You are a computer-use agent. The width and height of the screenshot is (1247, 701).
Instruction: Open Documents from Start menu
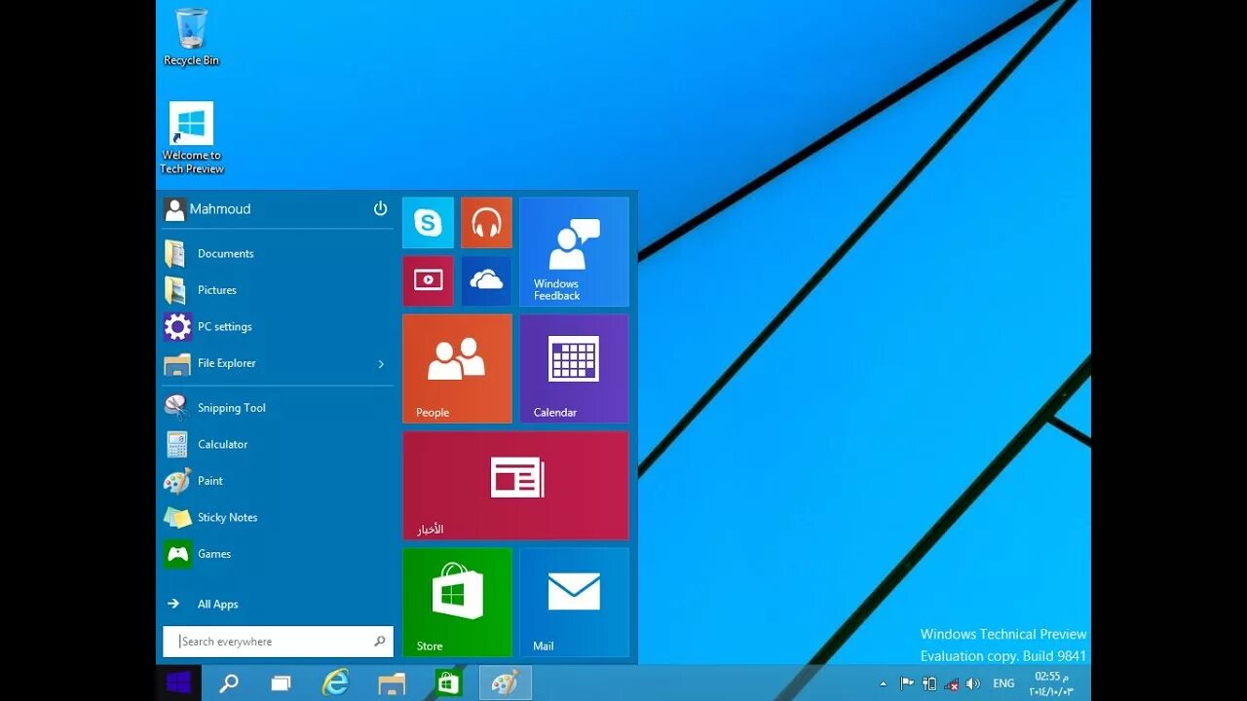coord(278,253)
